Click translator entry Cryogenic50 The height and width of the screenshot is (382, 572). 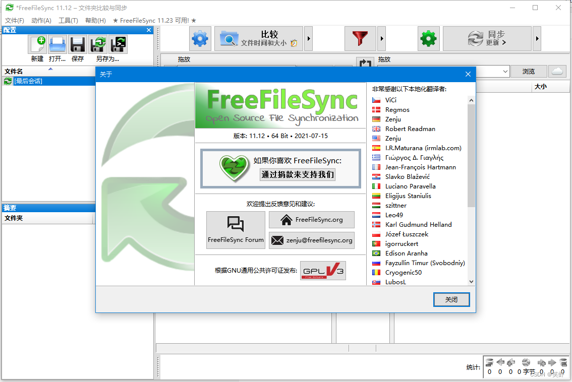click(x=404, y=272)
